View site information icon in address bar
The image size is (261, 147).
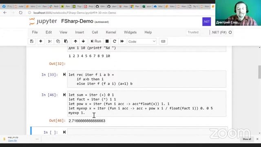pos(29,13)
